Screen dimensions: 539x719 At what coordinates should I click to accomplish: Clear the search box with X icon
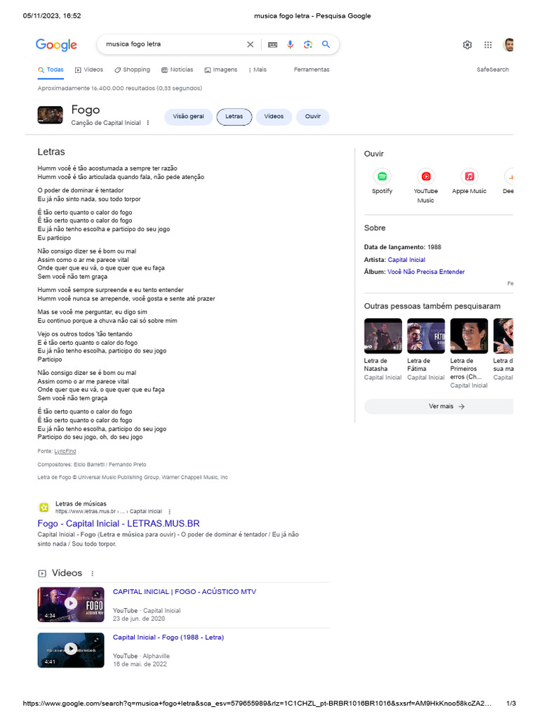click(x=251, y=44)
